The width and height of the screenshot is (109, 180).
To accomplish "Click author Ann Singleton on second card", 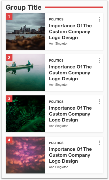I will click(x=59, y=85).
